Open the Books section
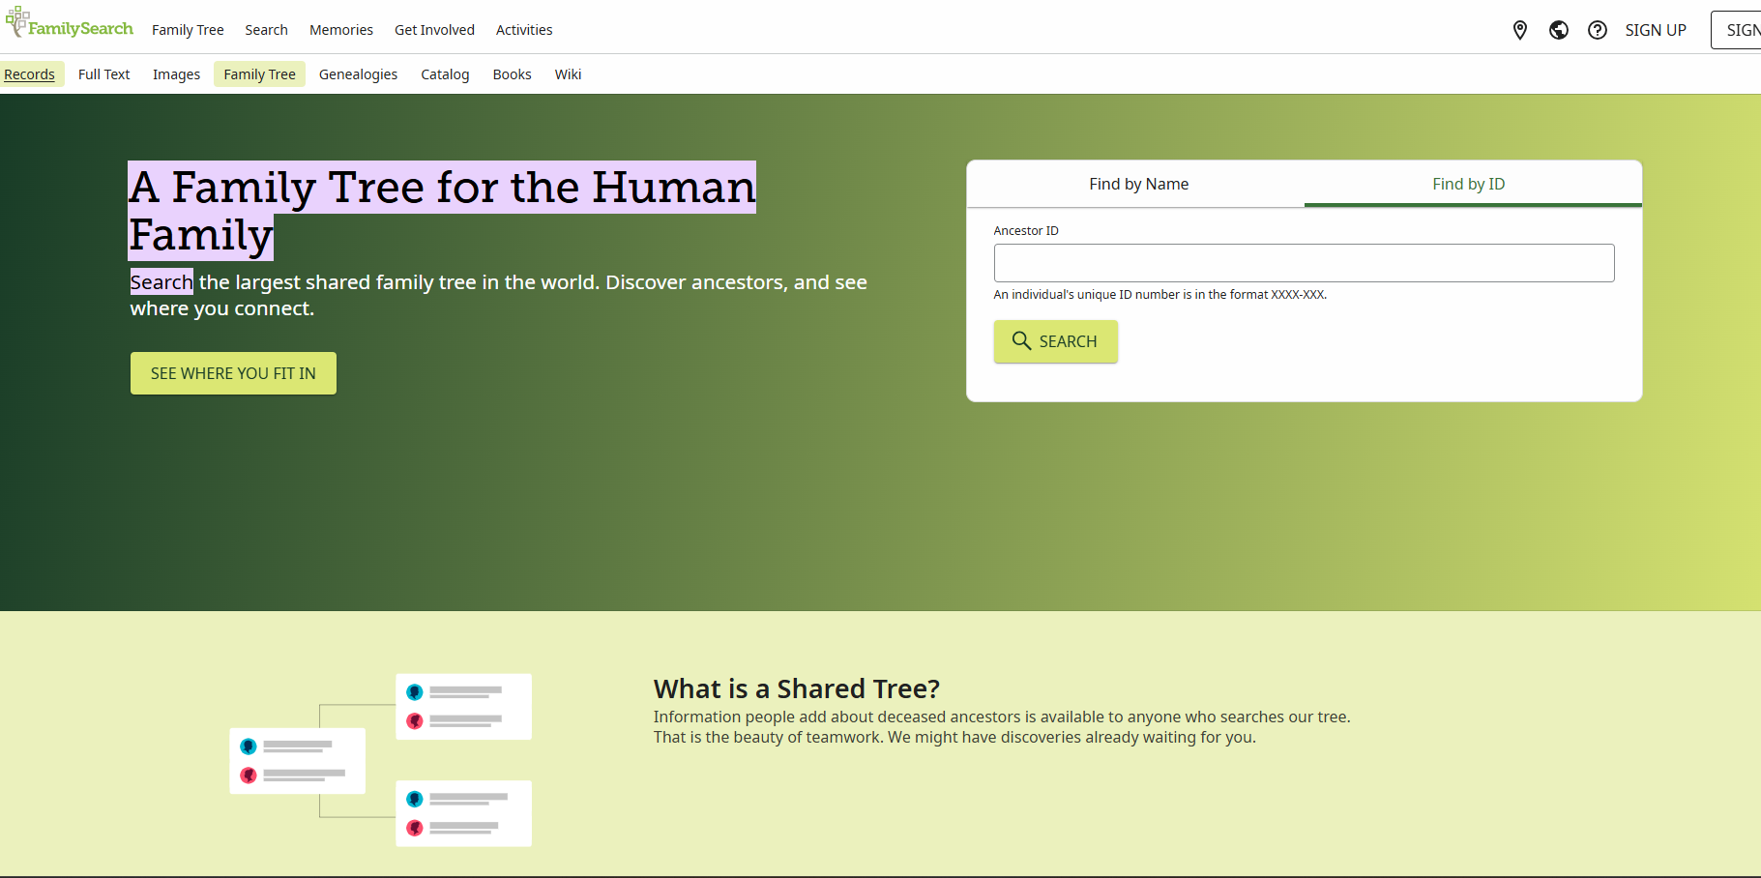Image resolution: width=1761 pixels, height=878 pixels. [x=513, y=74]
